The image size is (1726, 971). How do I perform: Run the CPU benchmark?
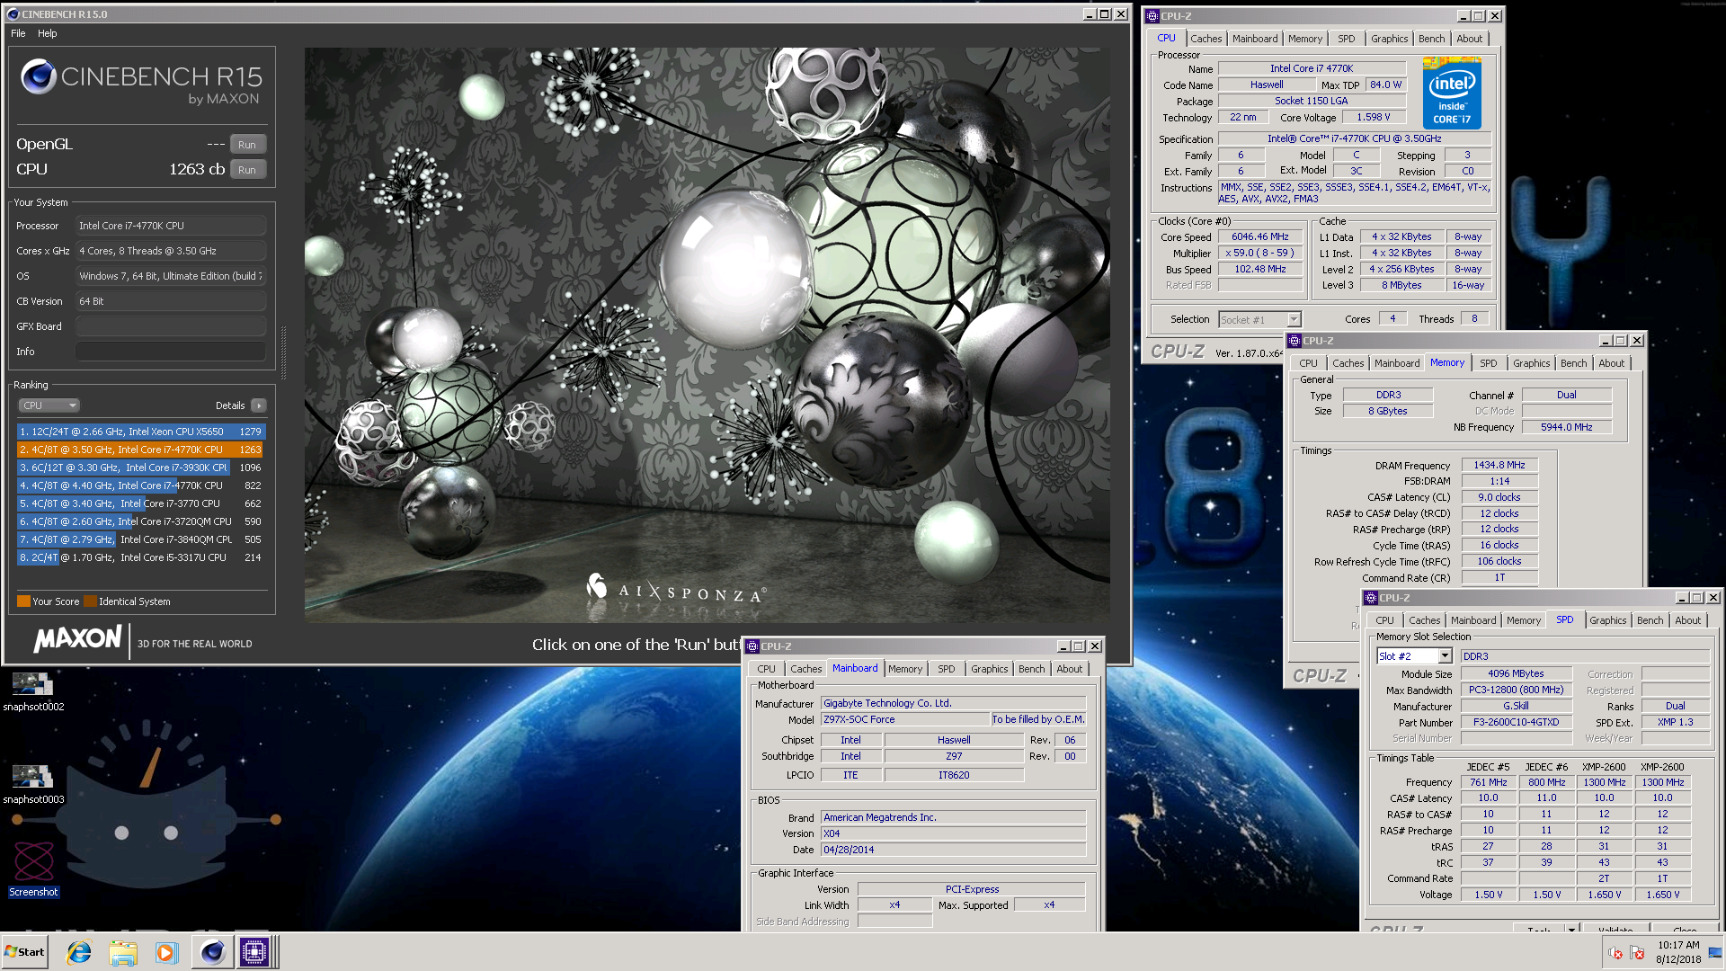[247, 170]
